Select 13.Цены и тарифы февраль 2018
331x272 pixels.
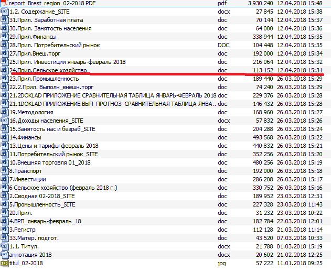[x=54, y=146]
